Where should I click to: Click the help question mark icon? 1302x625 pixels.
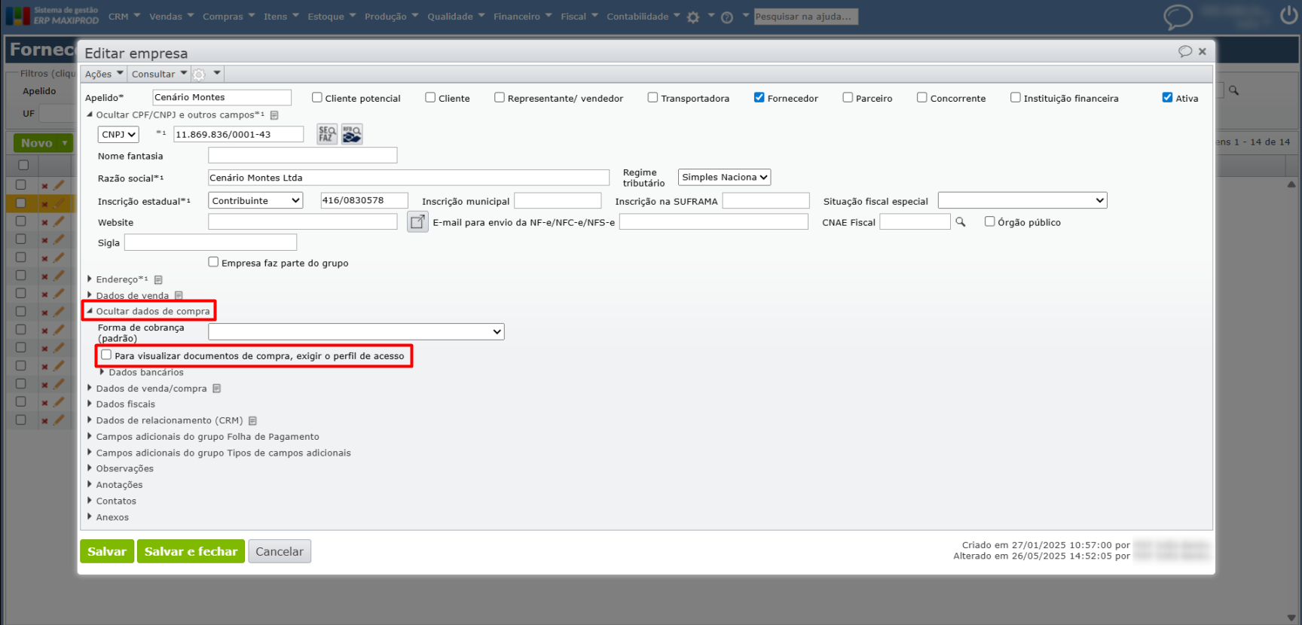727,17
